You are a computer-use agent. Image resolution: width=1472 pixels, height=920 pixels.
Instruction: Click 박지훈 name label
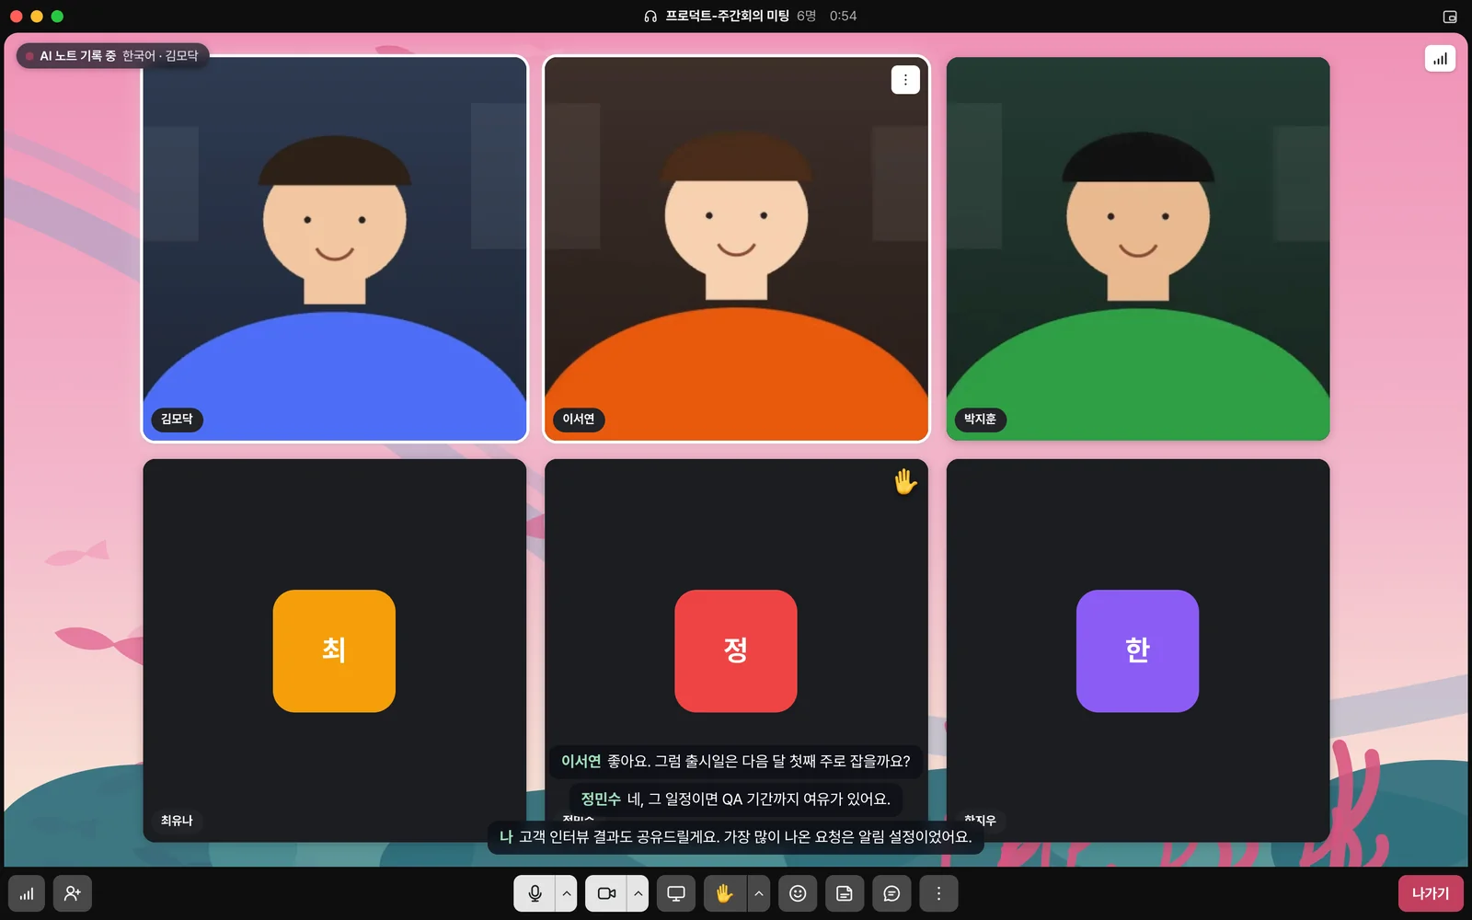pos(981,420)
